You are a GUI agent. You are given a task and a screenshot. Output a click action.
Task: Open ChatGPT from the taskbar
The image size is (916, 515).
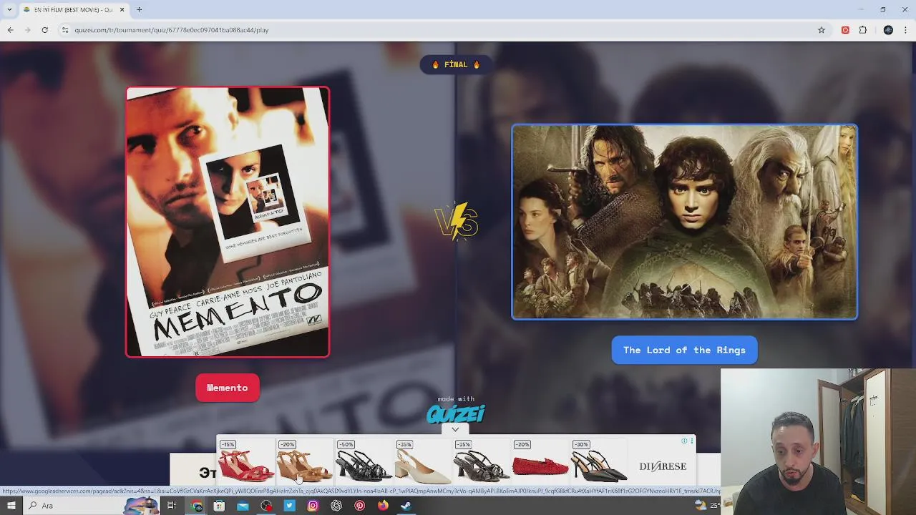pyautogui.click(x=336, y=506)
